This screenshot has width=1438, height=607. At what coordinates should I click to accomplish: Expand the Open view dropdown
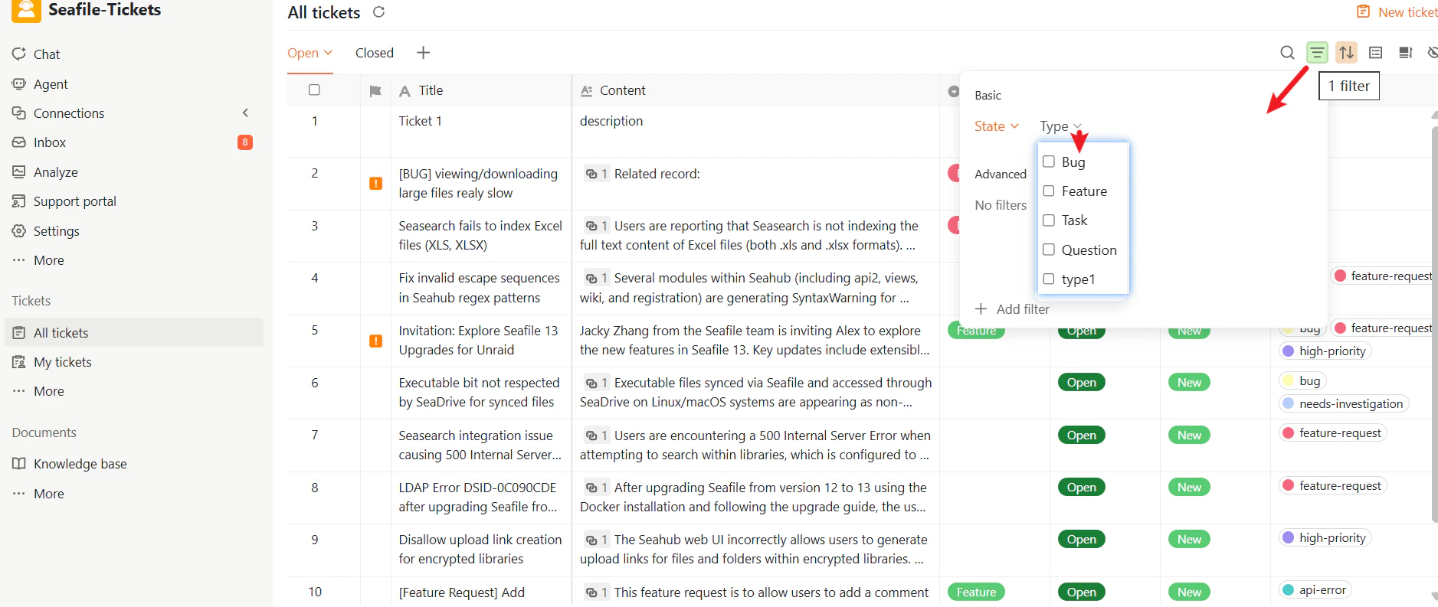pyautogui.click(x=310, y=53)
